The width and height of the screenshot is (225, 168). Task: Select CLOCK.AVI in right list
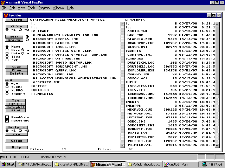[x=137, y=47]
